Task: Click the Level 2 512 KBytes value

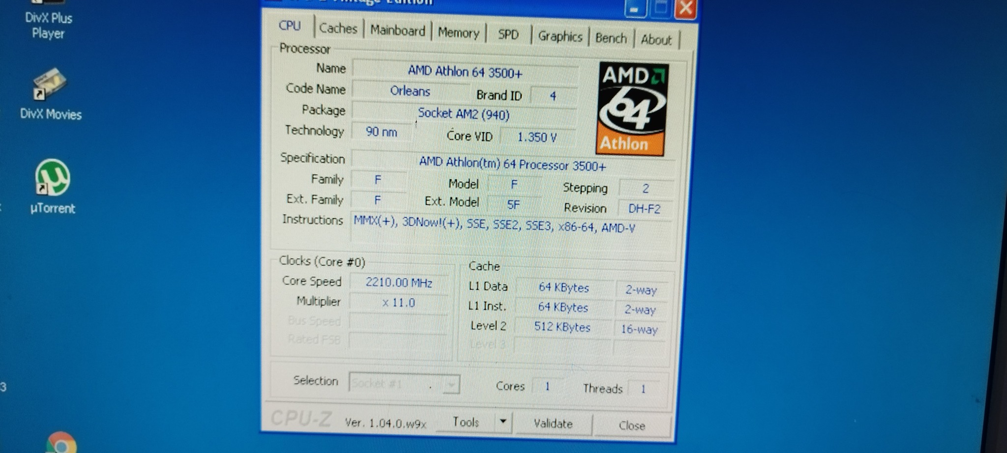Action: point(563,327)
